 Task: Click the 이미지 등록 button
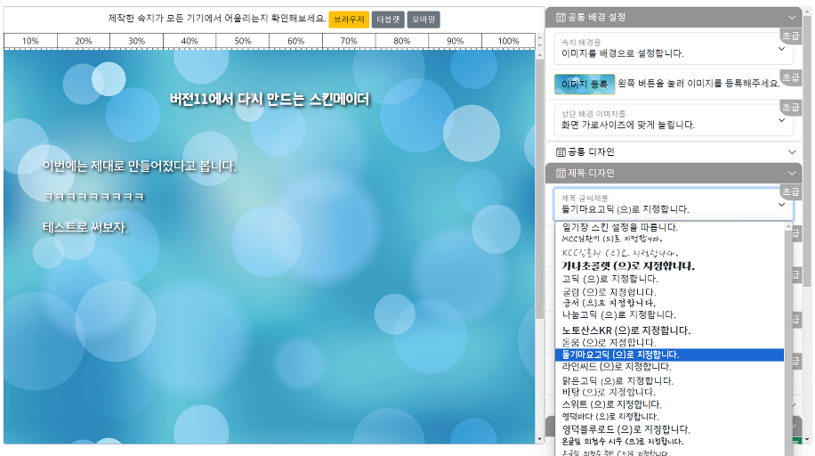point(585,84)
